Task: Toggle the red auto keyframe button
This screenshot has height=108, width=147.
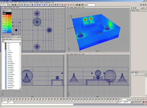Action: tap(143, 102)
